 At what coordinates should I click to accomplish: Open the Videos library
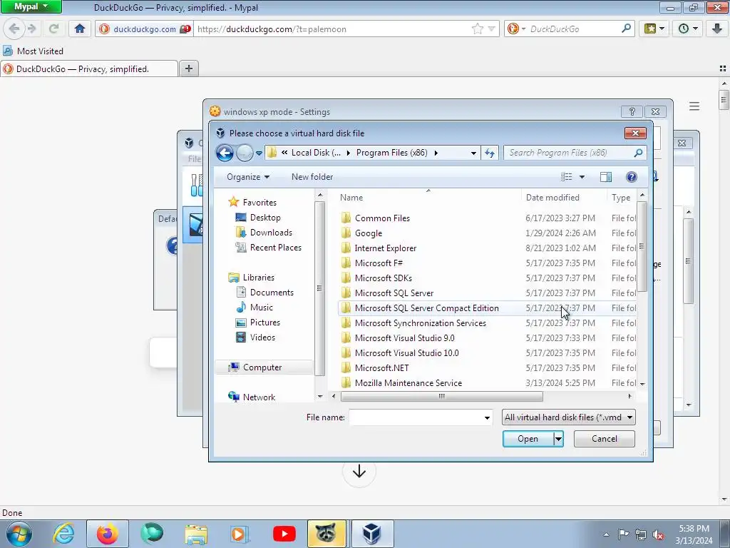tap(262, 337)
